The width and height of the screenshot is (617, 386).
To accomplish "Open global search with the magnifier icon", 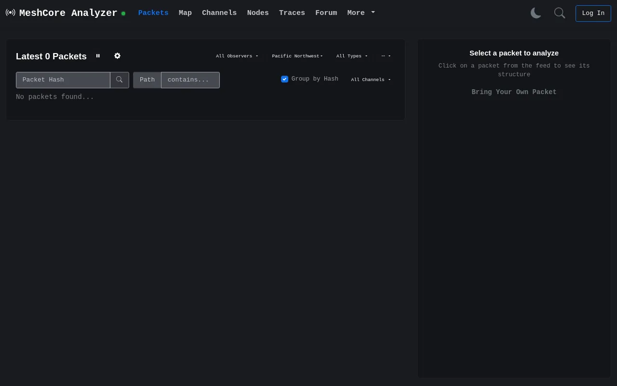I will (560, 13).
